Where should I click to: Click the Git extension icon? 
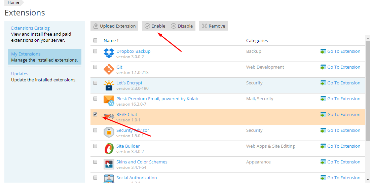click(109, 69)
